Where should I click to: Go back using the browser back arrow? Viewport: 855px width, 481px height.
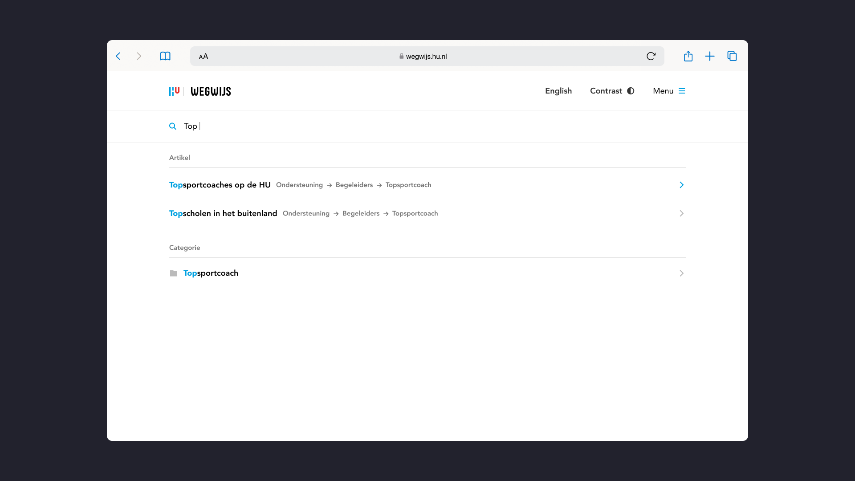[118, 56]
